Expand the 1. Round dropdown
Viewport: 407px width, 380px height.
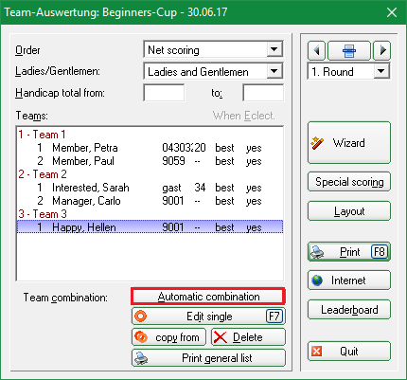click(x=381, y=71)
